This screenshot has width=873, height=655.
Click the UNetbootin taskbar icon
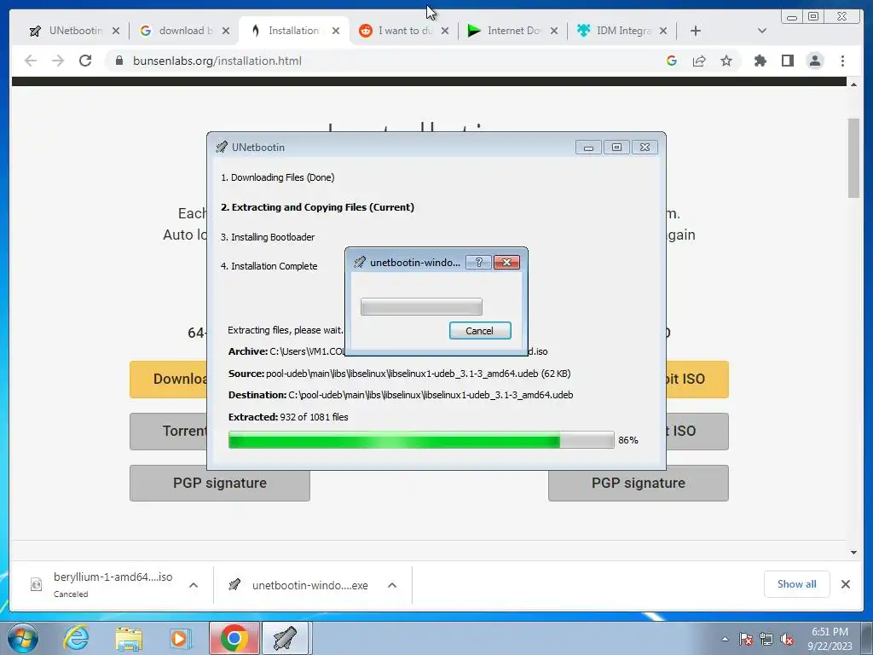(285, 638)
